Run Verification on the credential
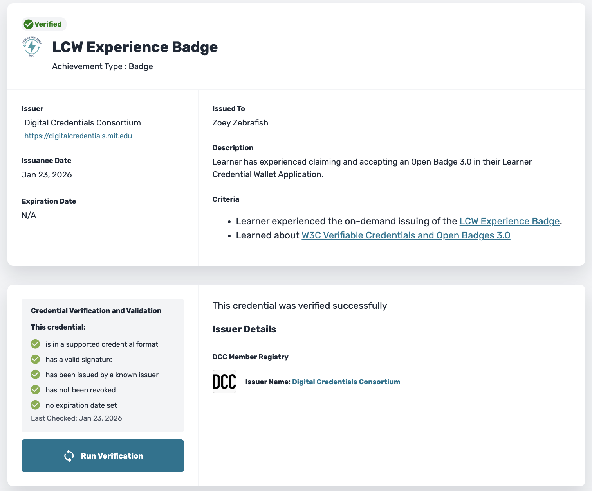 coord(103,456)
